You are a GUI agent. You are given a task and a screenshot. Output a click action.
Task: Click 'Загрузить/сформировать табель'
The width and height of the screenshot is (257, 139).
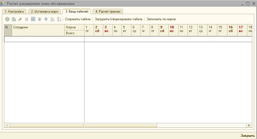[119, 19]
